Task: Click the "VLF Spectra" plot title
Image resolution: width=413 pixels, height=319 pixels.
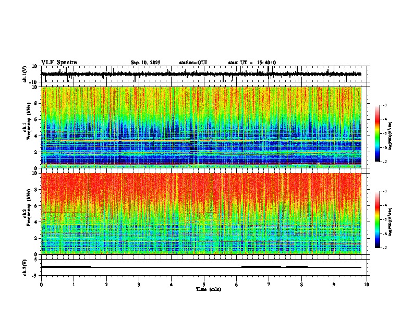Action: [59, 63]
